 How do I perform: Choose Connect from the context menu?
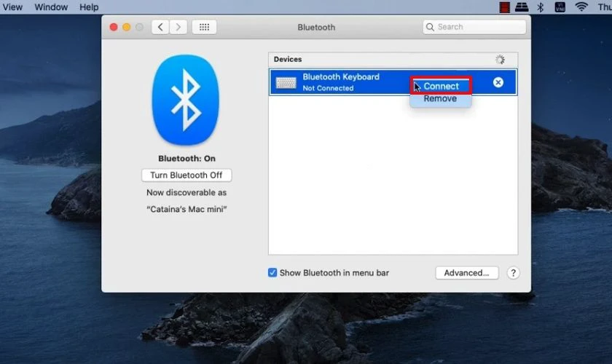click(441, 86)
